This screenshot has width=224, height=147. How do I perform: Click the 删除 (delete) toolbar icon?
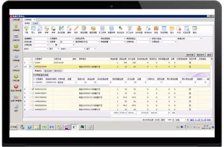point(69,29)
